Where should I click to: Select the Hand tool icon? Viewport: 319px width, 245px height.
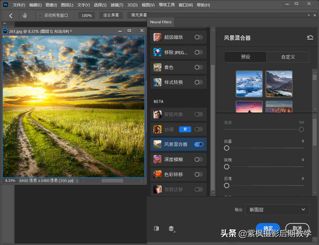pos(25,15)
